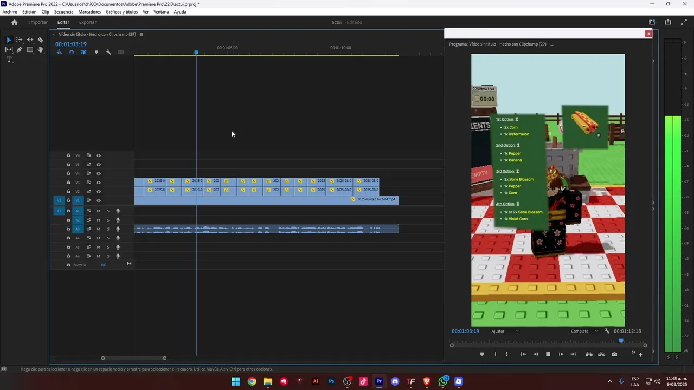Image resolution: width=694 pixels, height=390 pixels.
Task: Open the workspaces icon in header
Action: 652,22
